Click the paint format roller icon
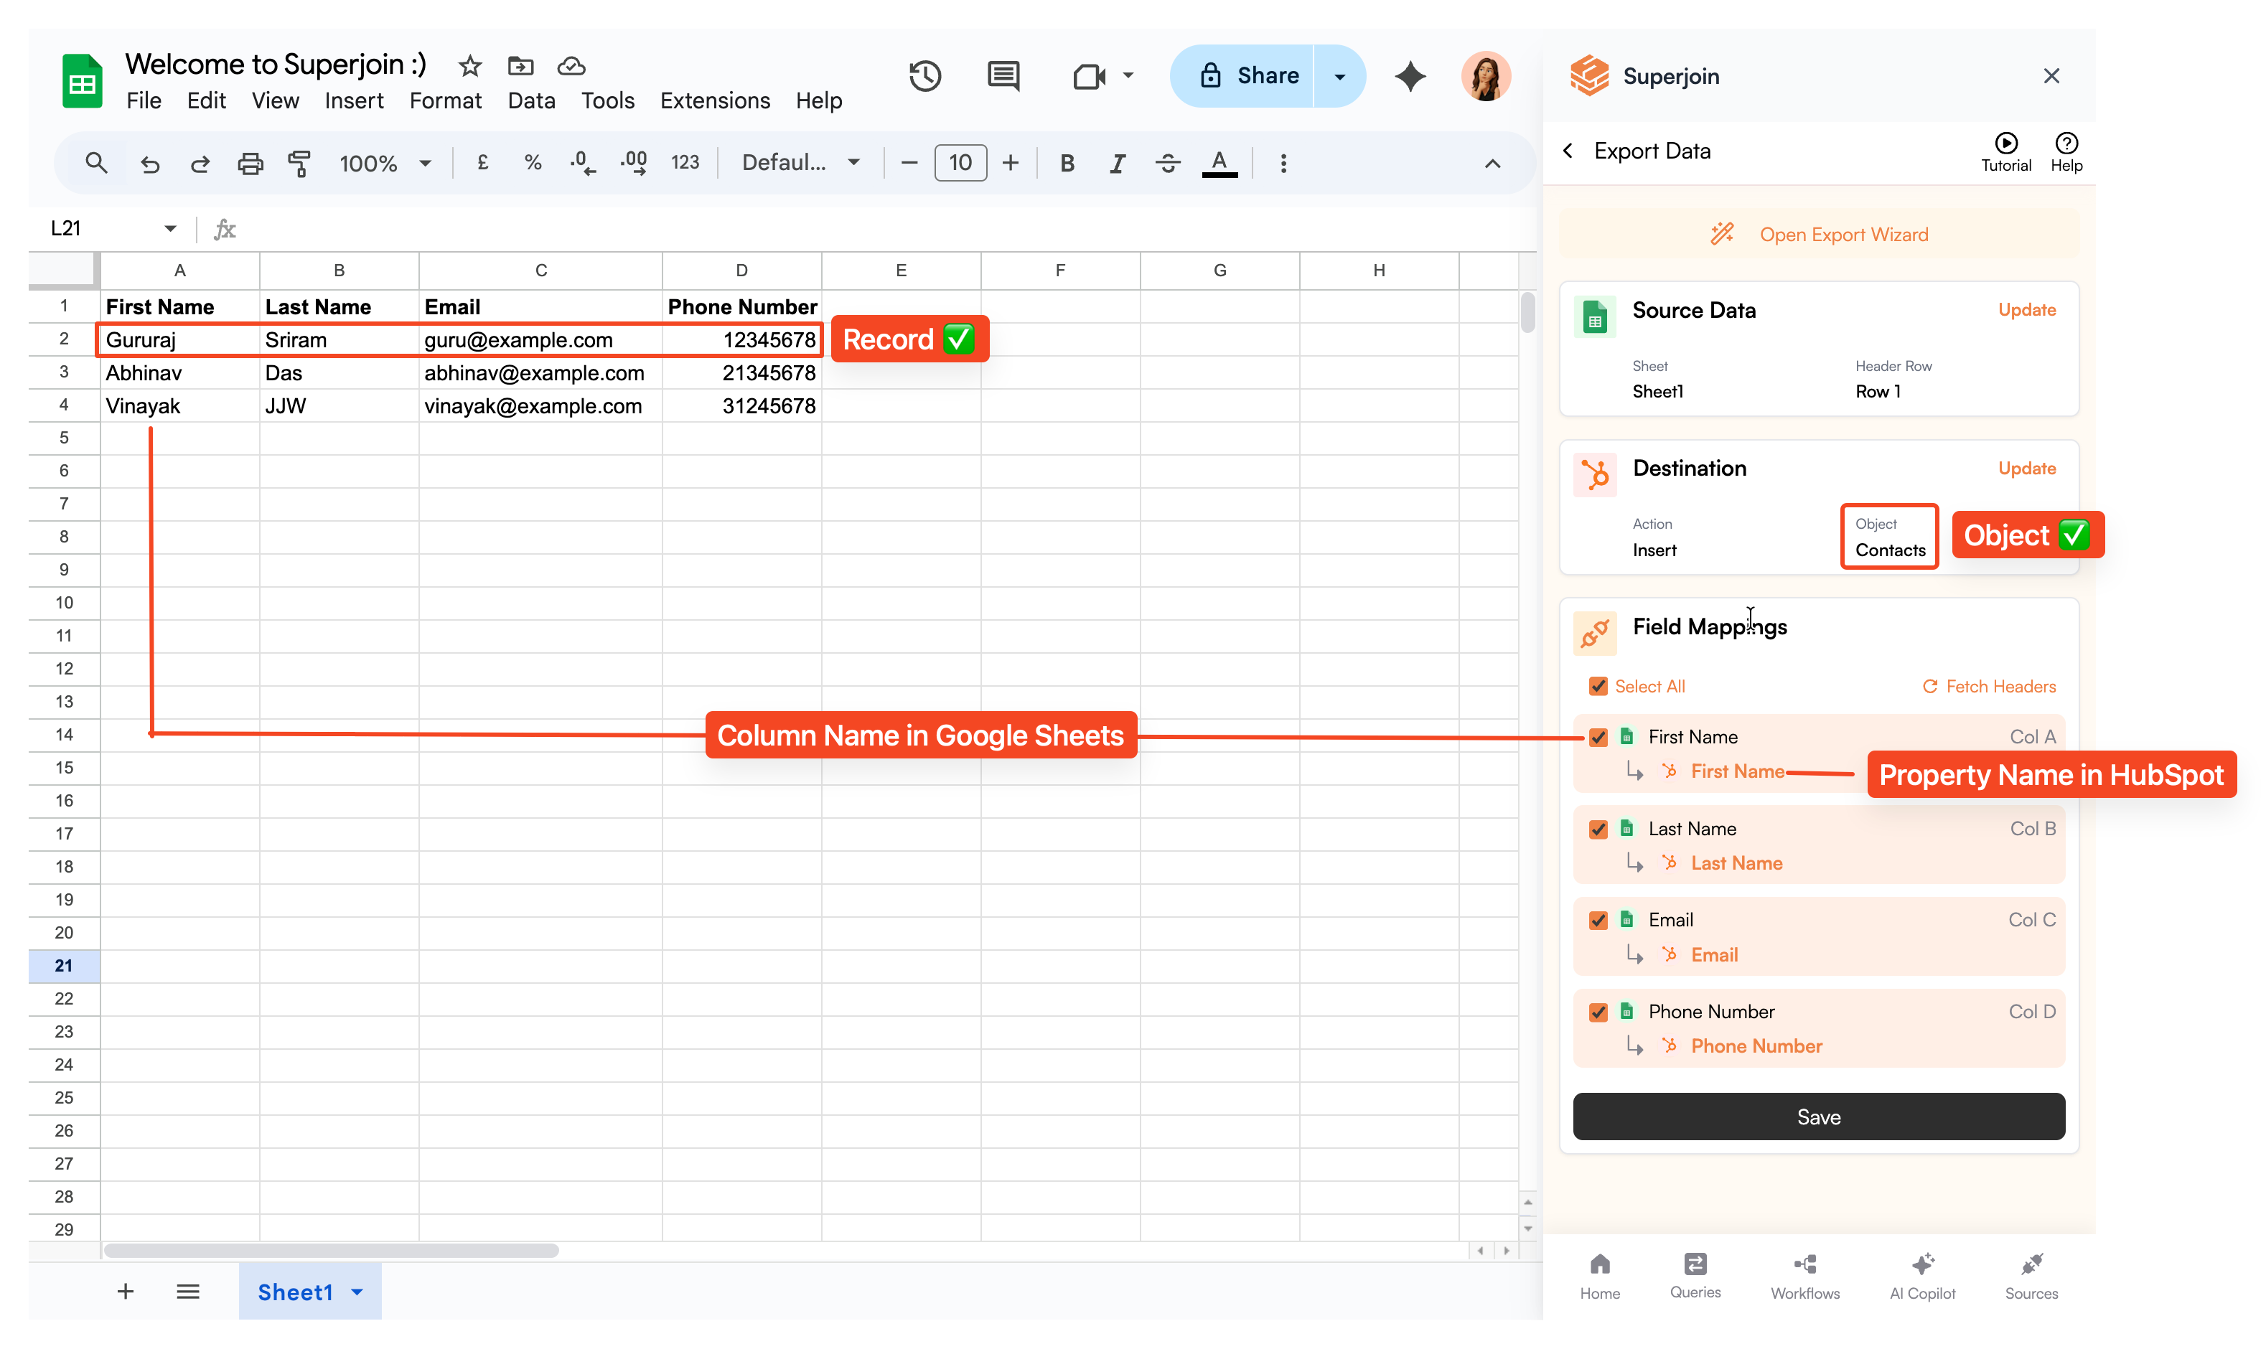 click(299, 164)
